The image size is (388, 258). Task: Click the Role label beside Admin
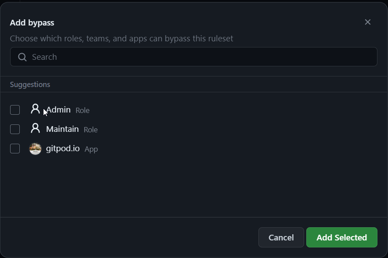(x=82, y=110)
